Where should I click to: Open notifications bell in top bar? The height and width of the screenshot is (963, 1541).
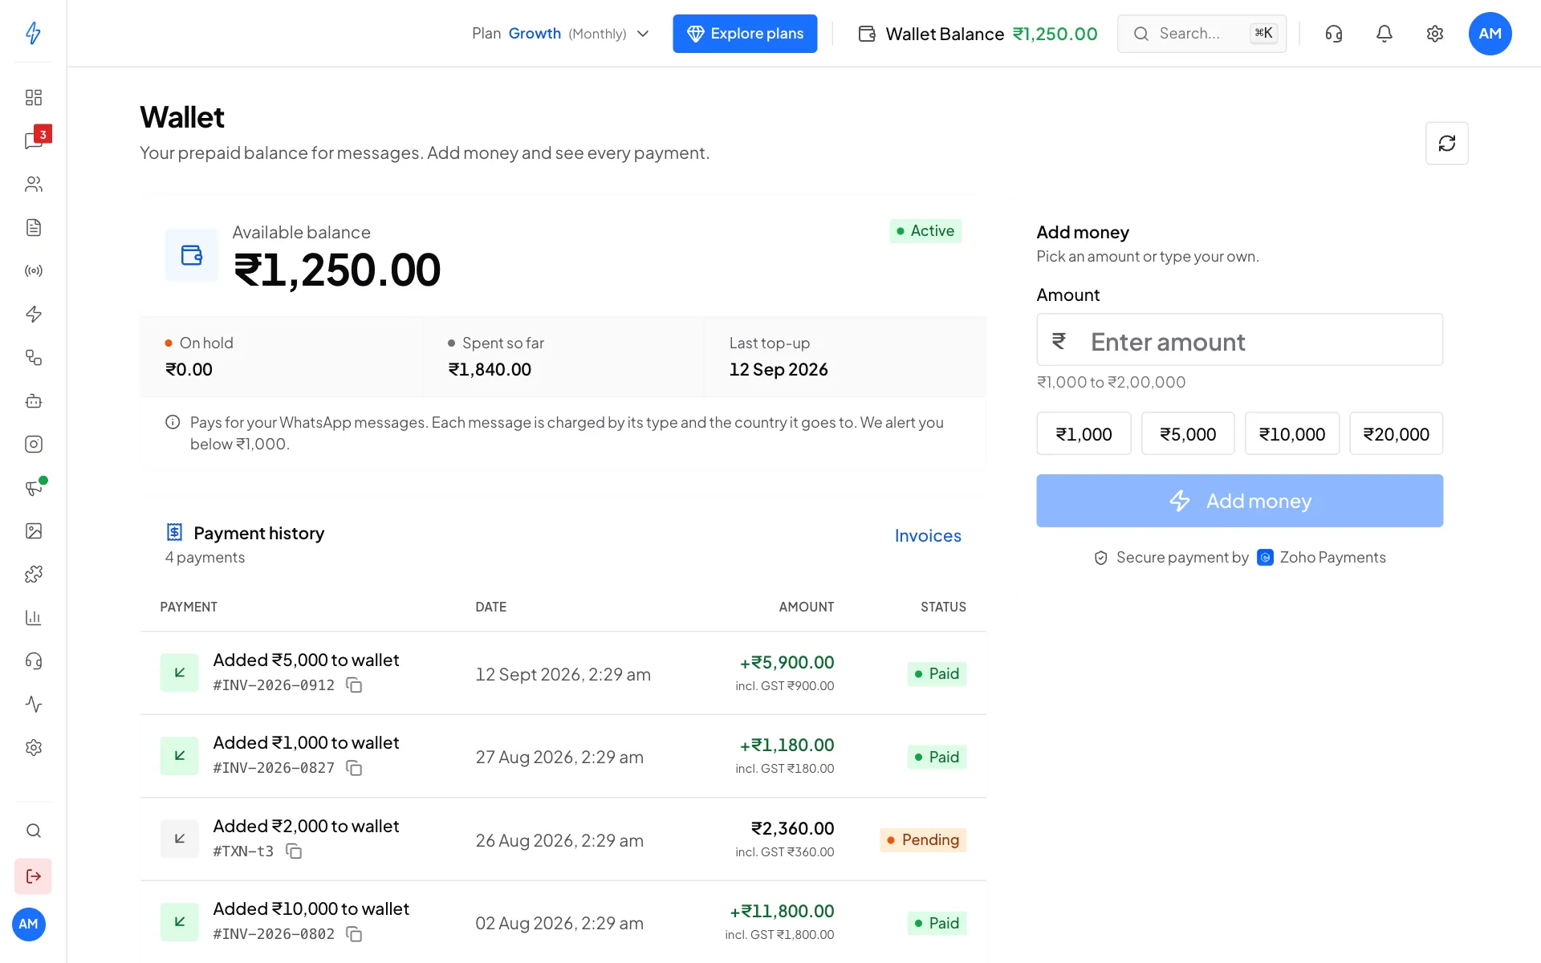tap(1384, 33)
